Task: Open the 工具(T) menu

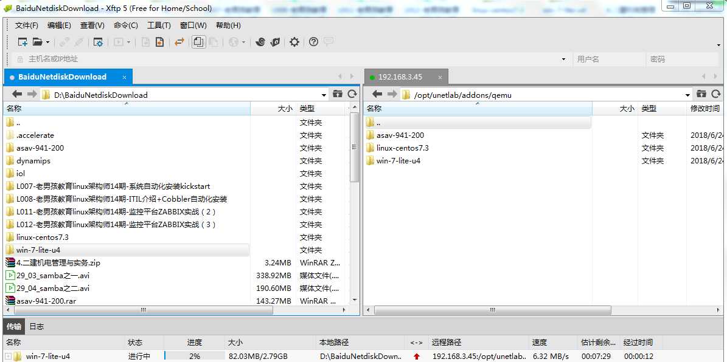Action: click(159, 26)
